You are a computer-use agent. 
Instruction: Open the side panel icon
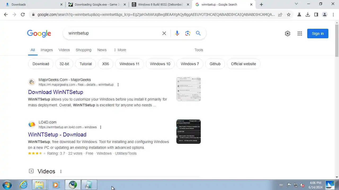pos(316,15)
